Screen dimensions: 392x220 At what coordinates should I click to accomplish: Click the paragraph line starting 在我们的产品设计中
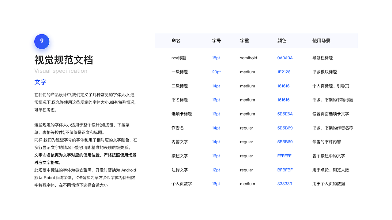click(85, 95)
